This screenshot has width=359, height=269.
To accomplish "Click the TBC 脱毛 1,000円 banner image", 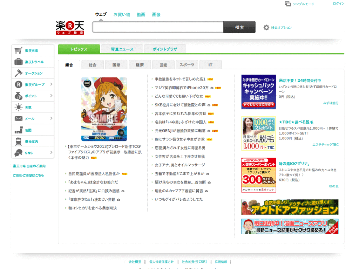I will (x=258, y=133).
